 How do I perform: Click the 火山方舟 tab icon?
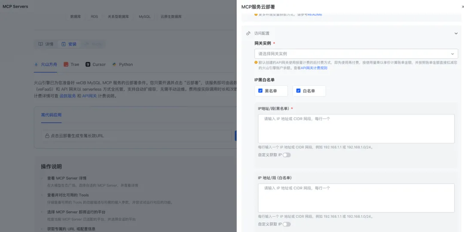tap(37, 64)
